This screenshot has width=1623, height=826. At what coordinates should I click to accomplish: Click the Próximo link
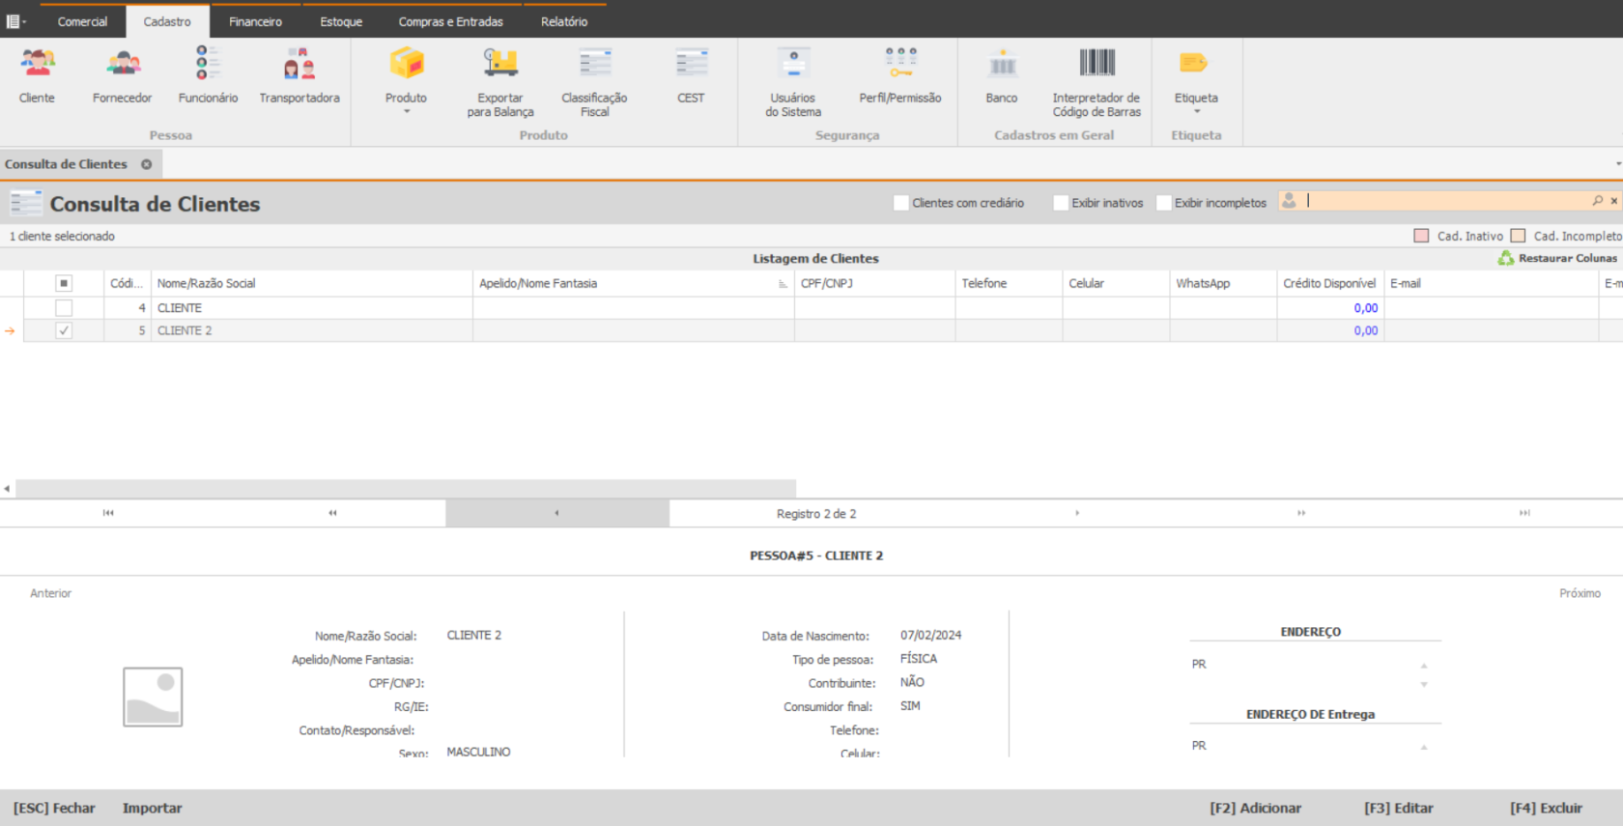coord(1580,593)
